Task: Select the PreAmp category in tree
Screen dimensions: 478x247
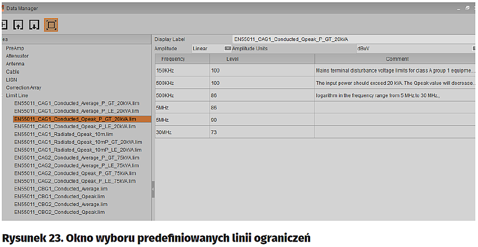Action: pos(15,48)
